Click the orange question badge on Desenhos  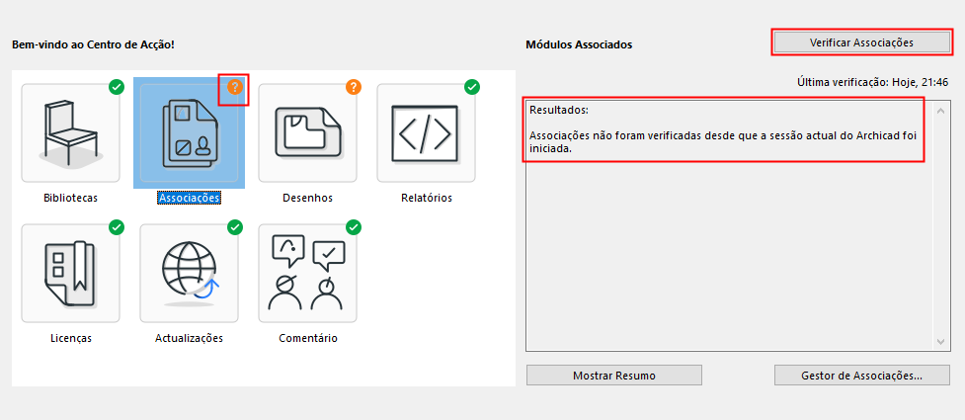tap(354, 87)
